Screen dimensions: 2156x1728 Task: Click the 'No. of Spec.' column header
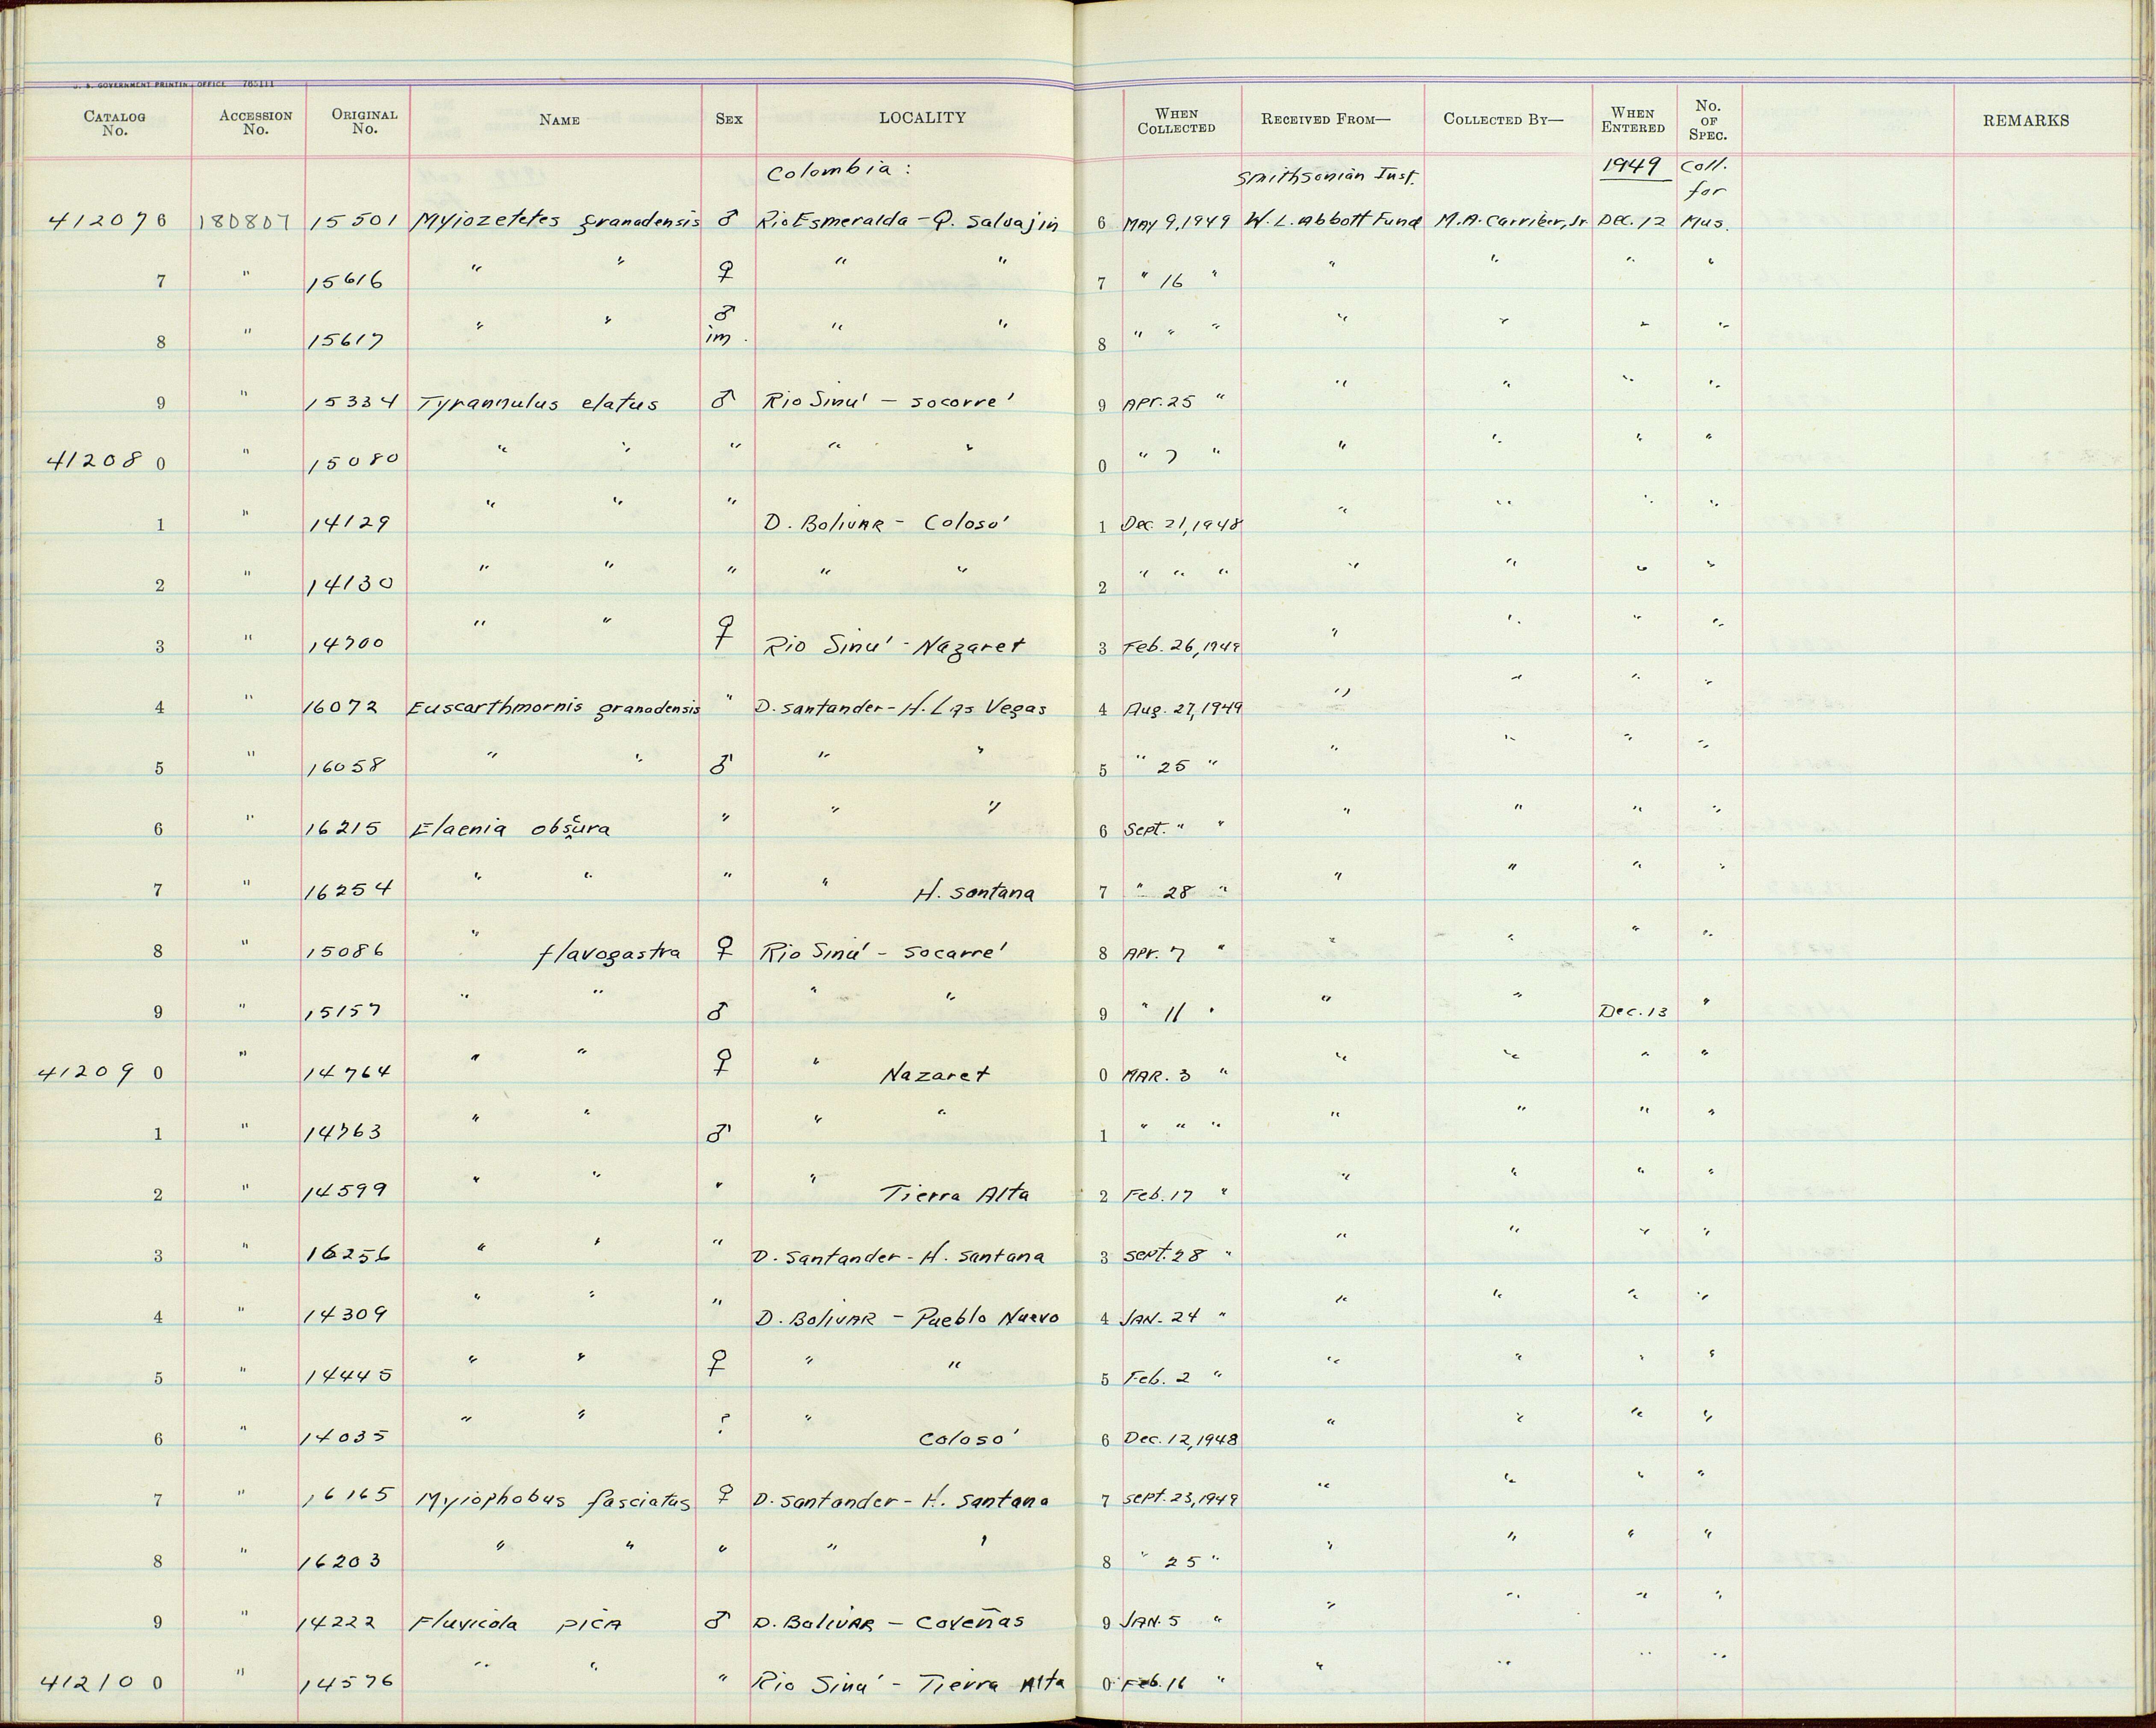(1708, 120)
